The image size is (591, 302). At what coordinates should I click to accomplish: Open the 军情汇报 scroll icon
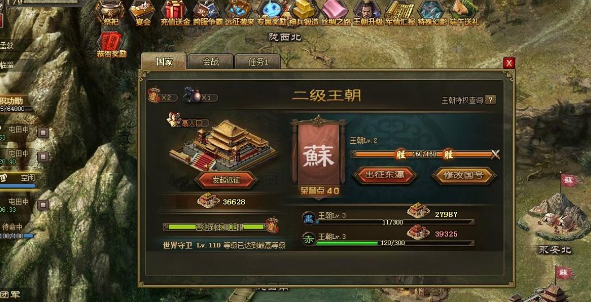click(400, 13)
